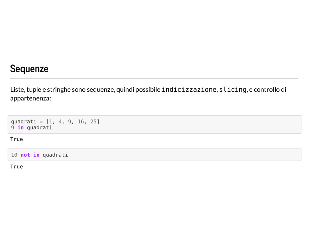
Task: Focus the second code cell '10 not in quadrati'
Action: click(x=154, y=155)
